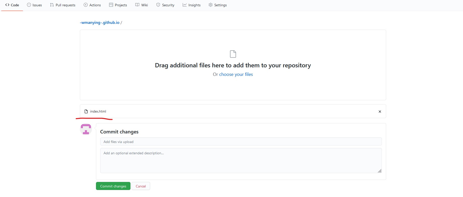Click the Drag additional files here heading
This screenshot has height=197, width=463.
[x=233, y=65]
